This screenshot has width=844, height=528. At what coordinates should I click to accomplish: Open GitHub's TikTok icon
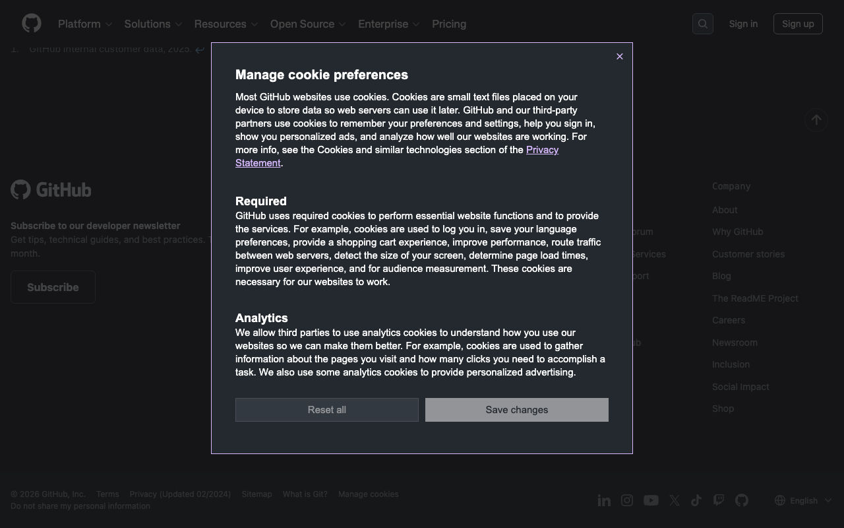point(696,500)
